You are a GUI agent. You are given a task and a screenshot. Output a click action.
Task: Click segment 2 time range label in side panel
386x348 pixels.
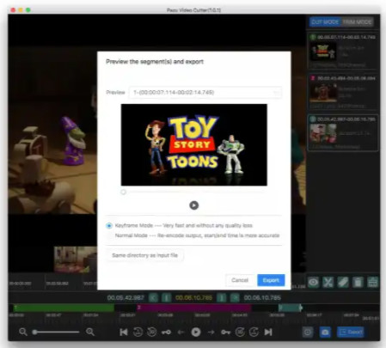(x=346, y=78)
